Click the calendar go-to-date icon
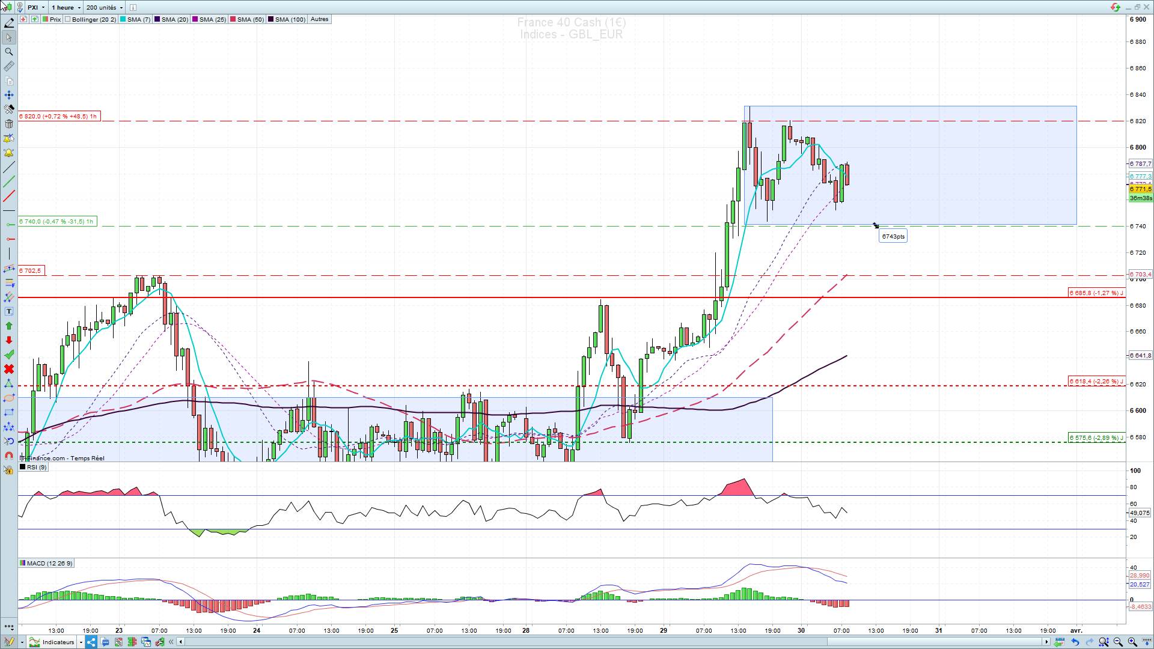The width and height of the screenshot is (1154, 649). click(1060, 642)
